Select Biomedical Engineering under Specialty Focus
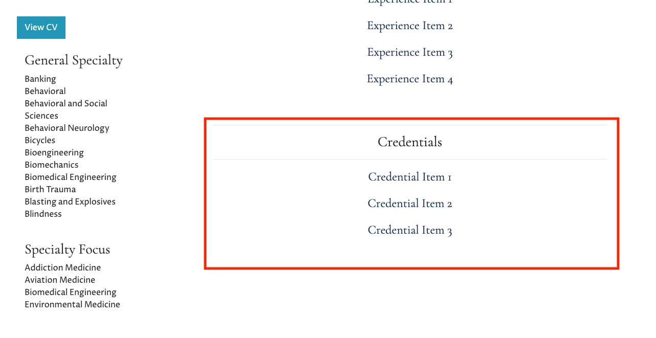 (71, 292)
